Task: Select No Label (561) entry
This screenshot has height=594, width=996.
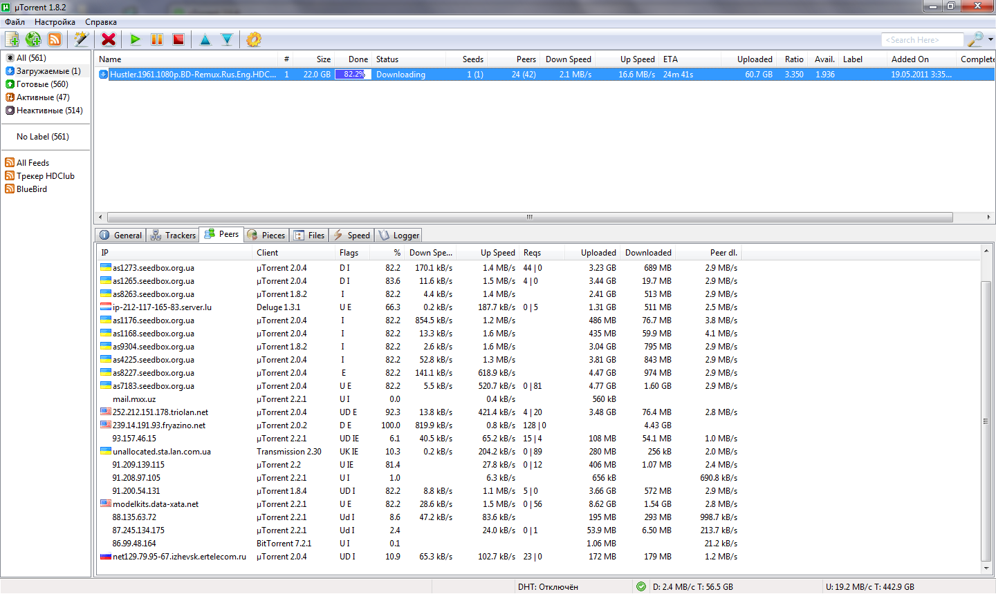Action: (x=43, y=137)
